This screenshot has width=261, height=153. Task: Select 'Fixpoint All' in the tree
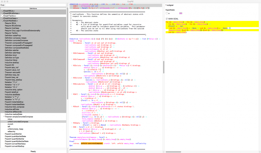(9, 65)
